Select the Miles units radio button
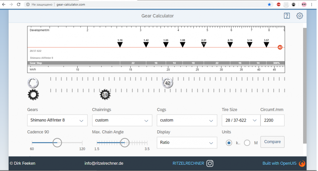 [x=247, y=143]
